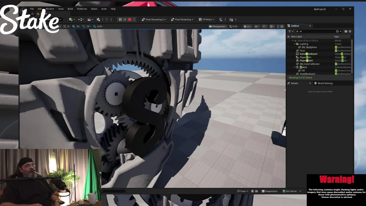Select VoxelBoolean2 in Outliner
The width and height of the screenshot is (366, 206).
307,74
